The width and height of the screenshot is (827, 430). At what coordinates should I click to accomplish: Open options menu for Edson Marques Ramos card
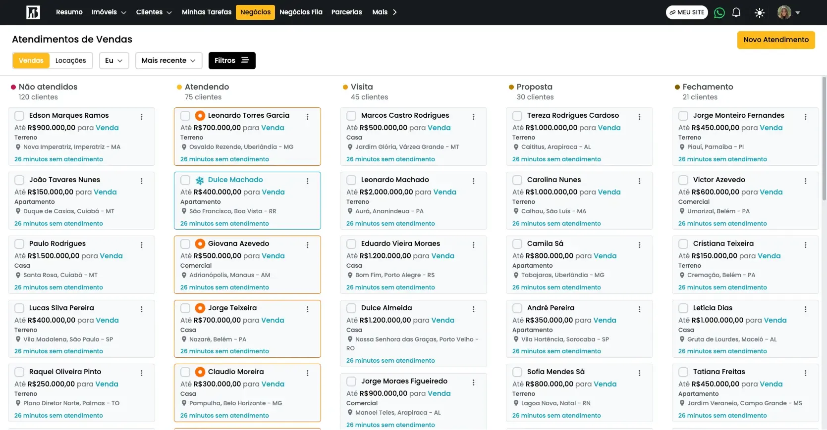tap(142, 117)
